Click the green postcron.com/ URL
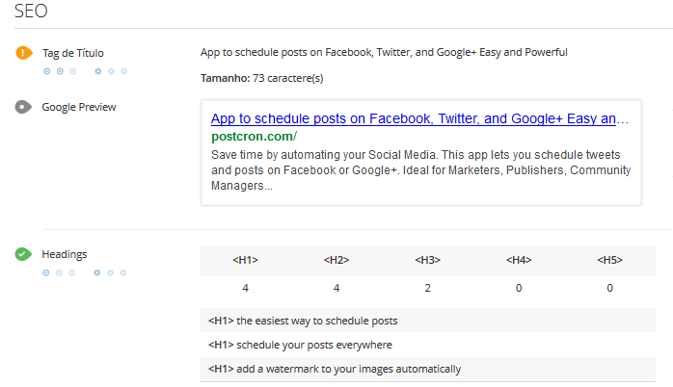This screenshot has height=387, width=673. (x=254, y=137)
